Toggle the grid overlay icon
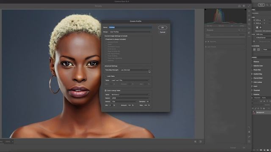Image resolution: width=271 pixels, height=152 pixels. coord(249,141)
